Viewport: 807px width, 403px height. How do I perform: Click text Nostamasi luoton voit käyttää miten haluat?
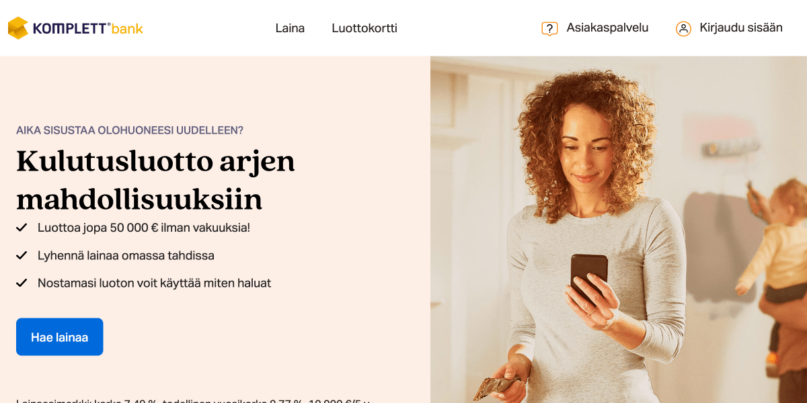[154, 283]
